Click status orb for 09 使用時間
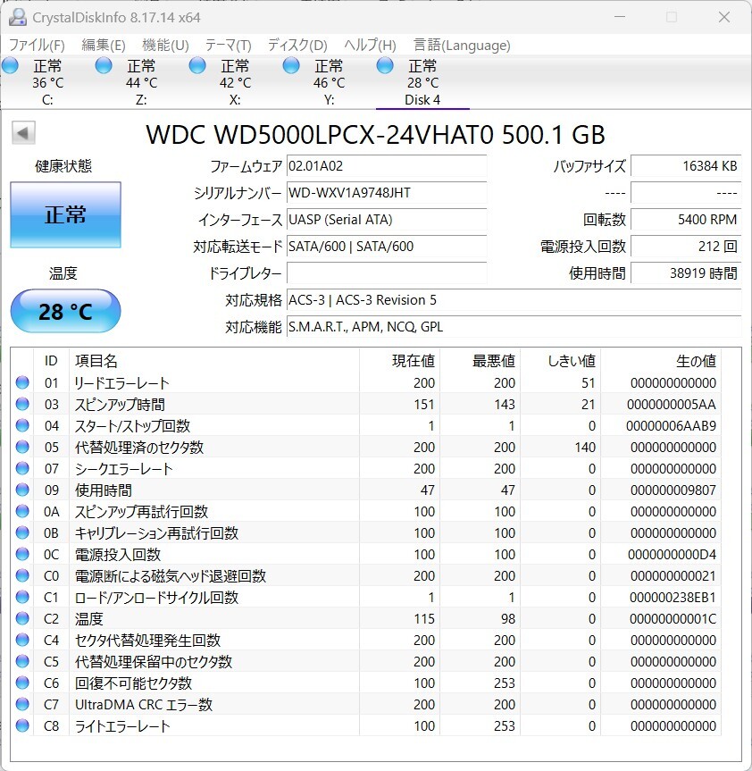The width and height of the screenshot is (752, 771). point(22,490)
